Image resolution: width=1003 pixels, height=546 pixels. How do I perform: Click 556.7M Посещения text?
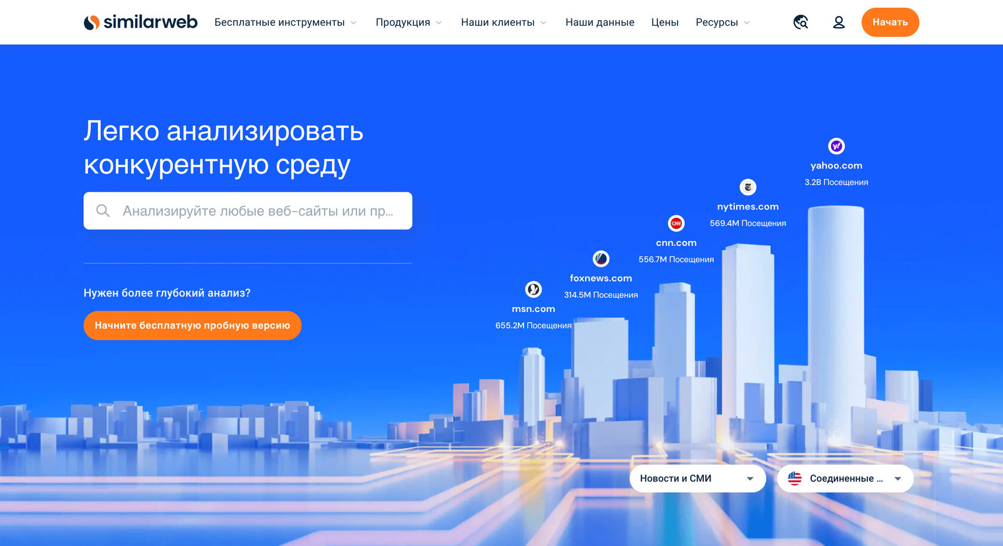pos(676,260)
